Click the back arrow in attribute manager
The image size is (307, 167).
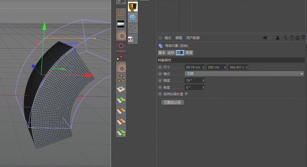coord(265,38)
